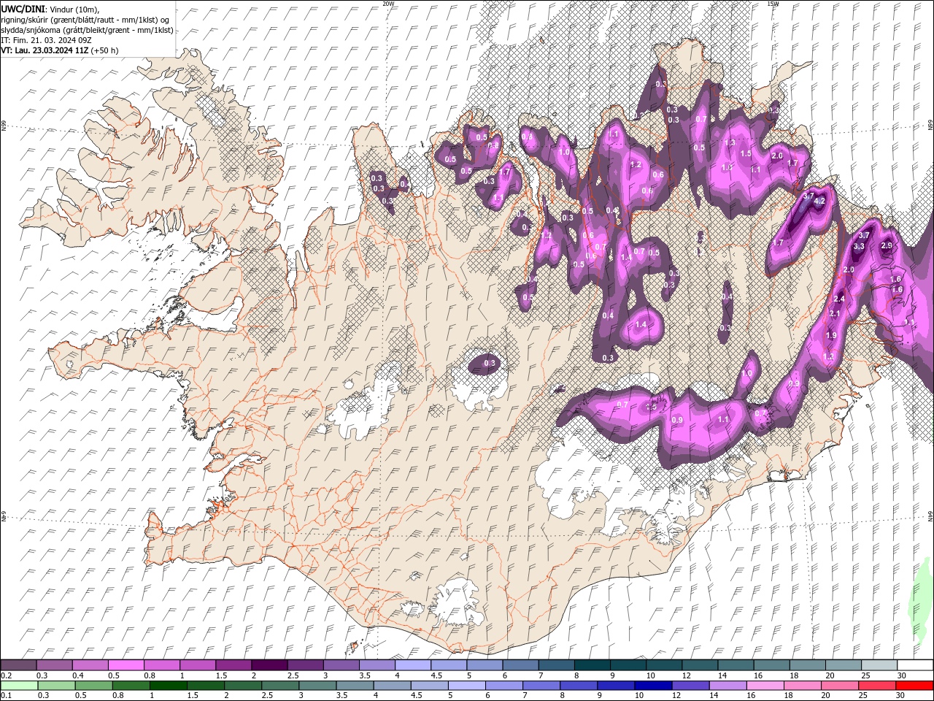Pick the light blue top-row swatch labeled 4
The width and height of the screenshot is (934, 701).
click(x=412, y=665)
